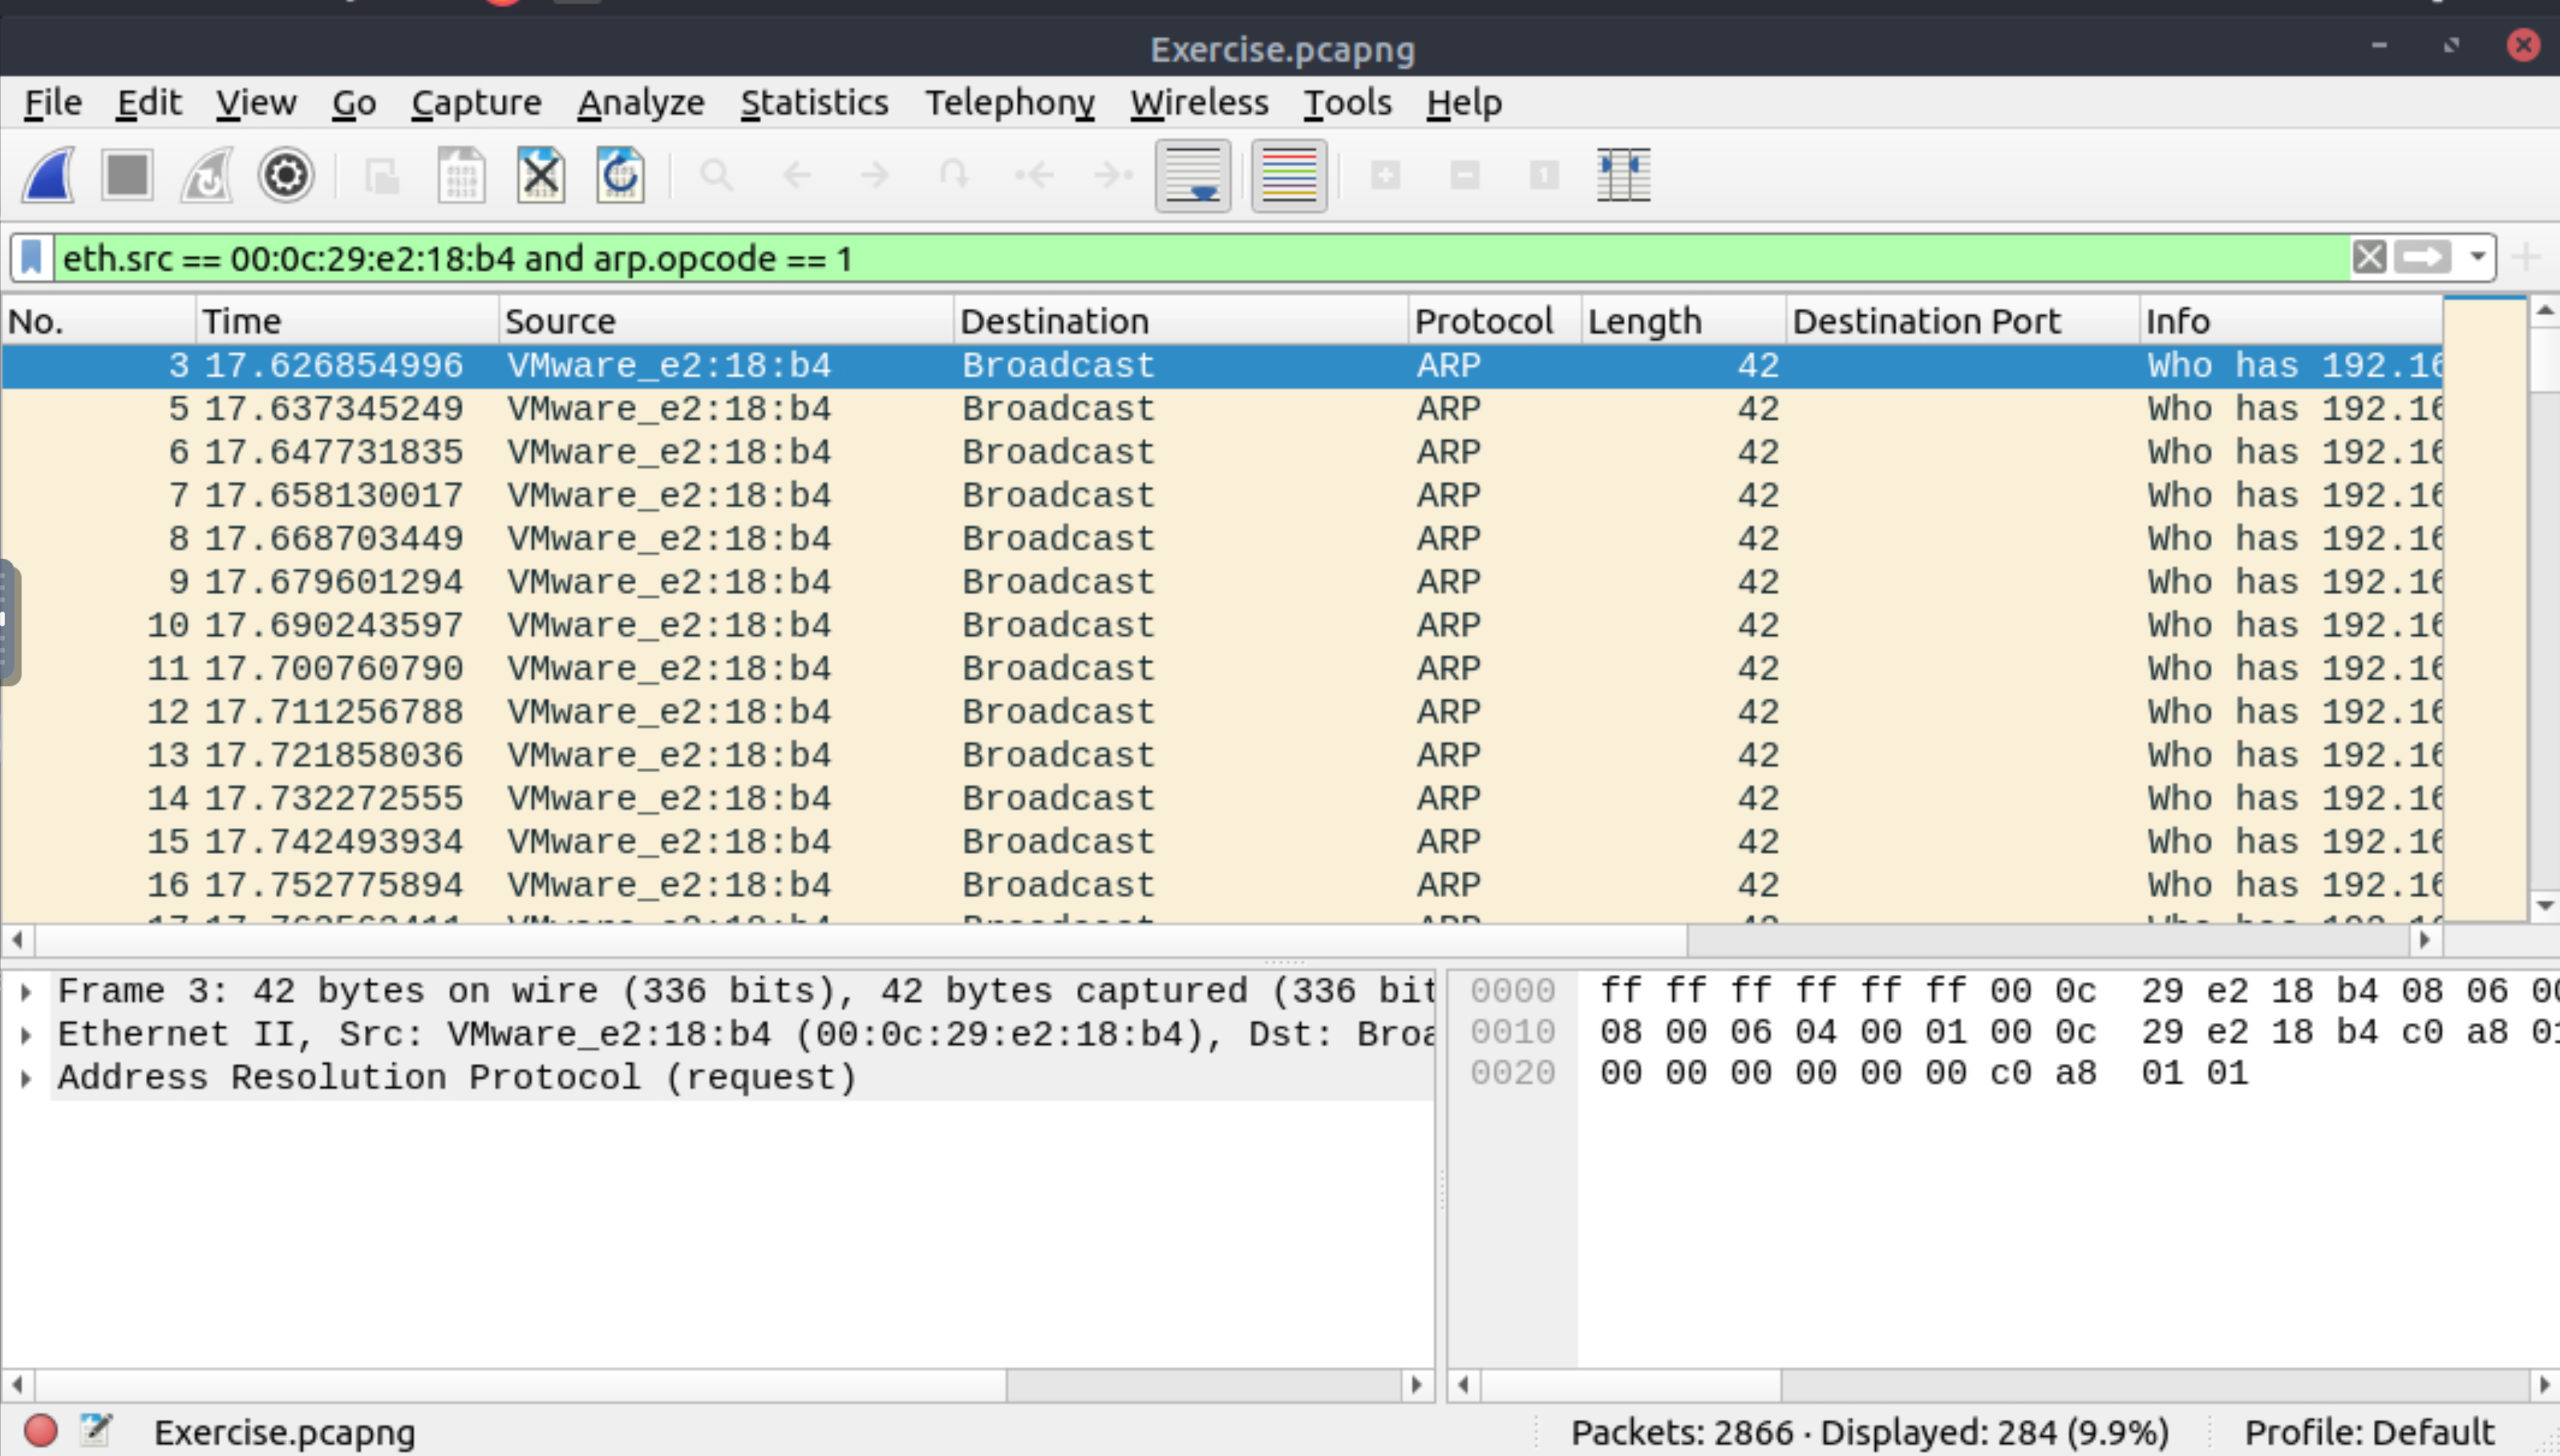Click the display filter text field
This screenshot has height=1456, width=2560.
click(x=1200, y=258)
